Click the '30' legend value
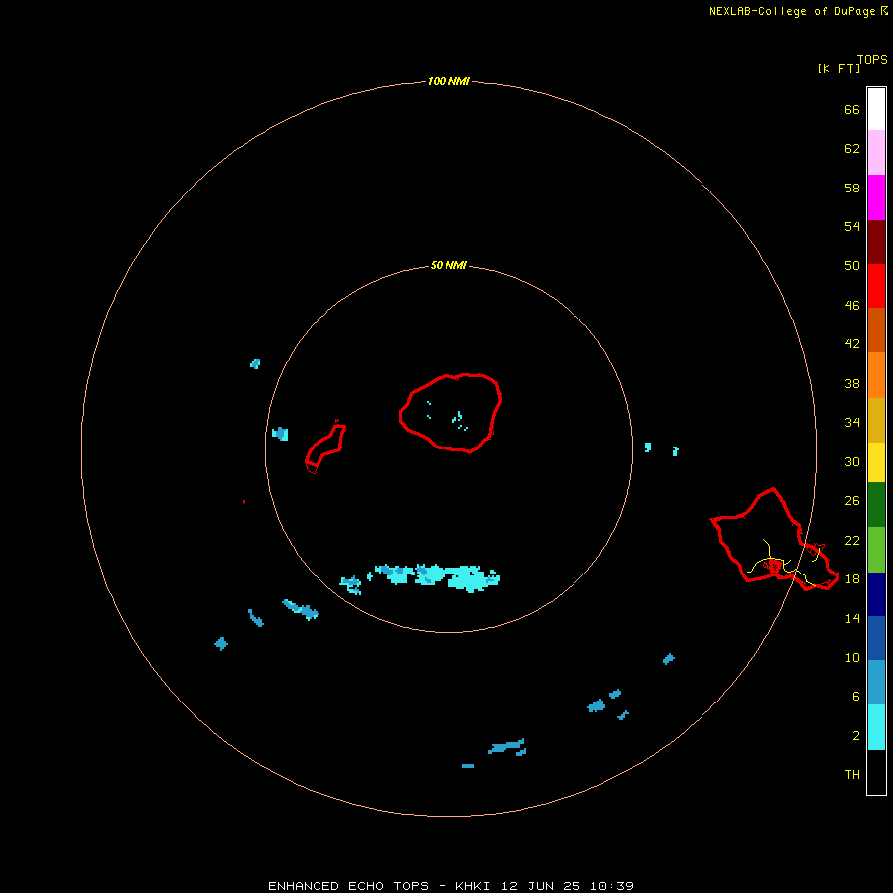Viewport: 893px width, 893px height. tap(852, 461)
